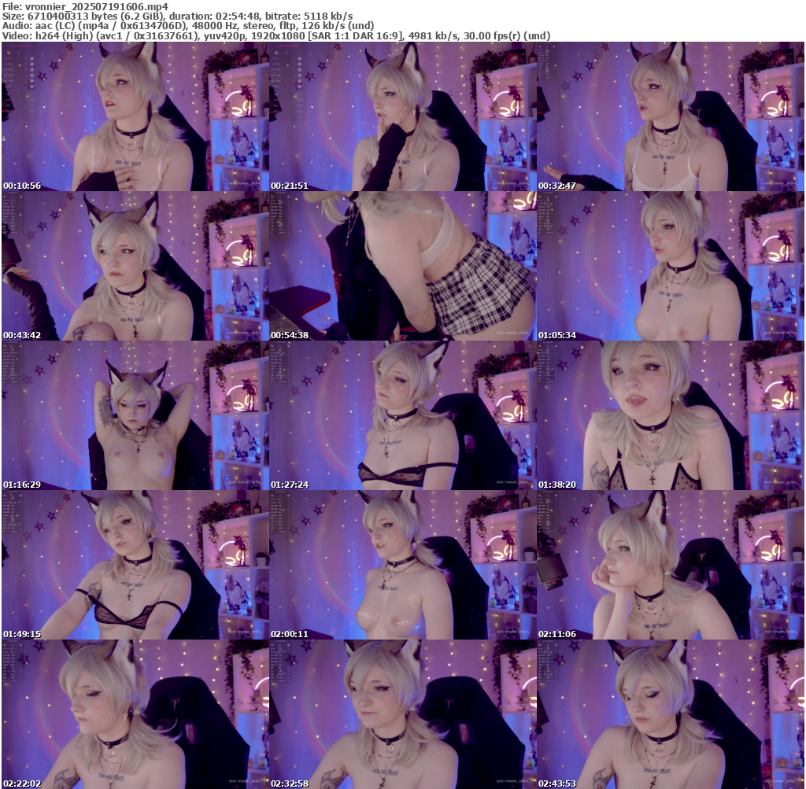Viewport: 806px width, 789px height.
Task: Open the thumbnail stamped 02:32:58
Action: (x=403, y=714)
